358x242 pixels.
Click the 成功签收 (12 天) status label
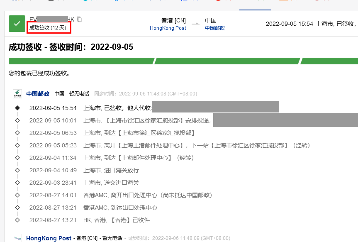(x=48, y=28)
